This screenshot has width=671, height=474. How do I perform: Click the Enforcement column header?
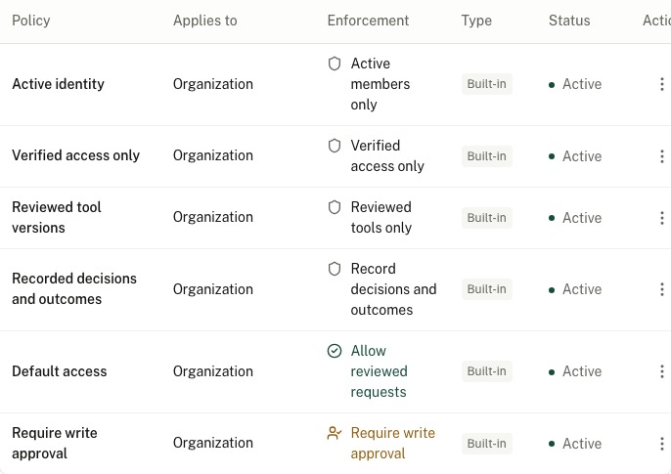coord(368,21)
